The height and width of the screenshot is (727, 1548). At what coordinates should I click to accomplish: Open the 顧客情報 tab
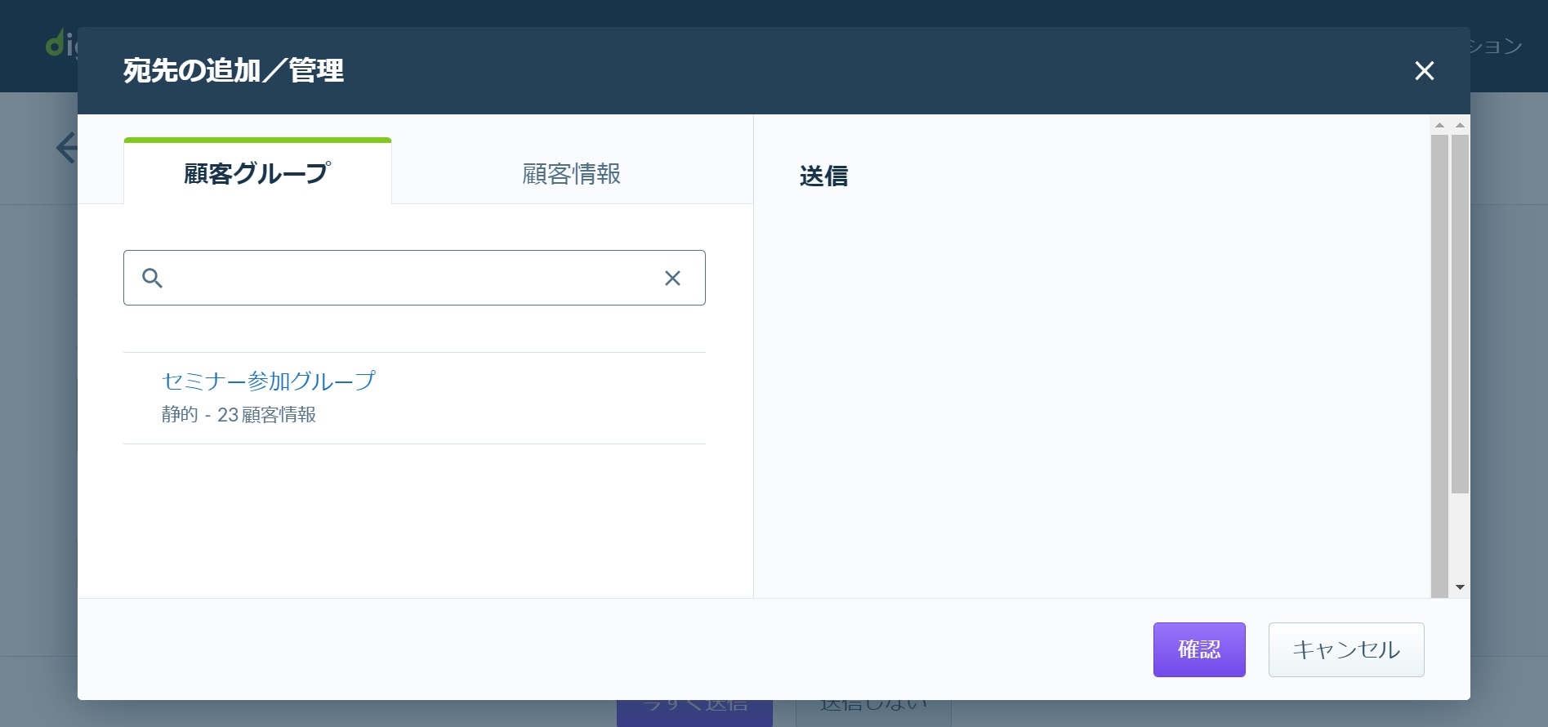(571, 174)
